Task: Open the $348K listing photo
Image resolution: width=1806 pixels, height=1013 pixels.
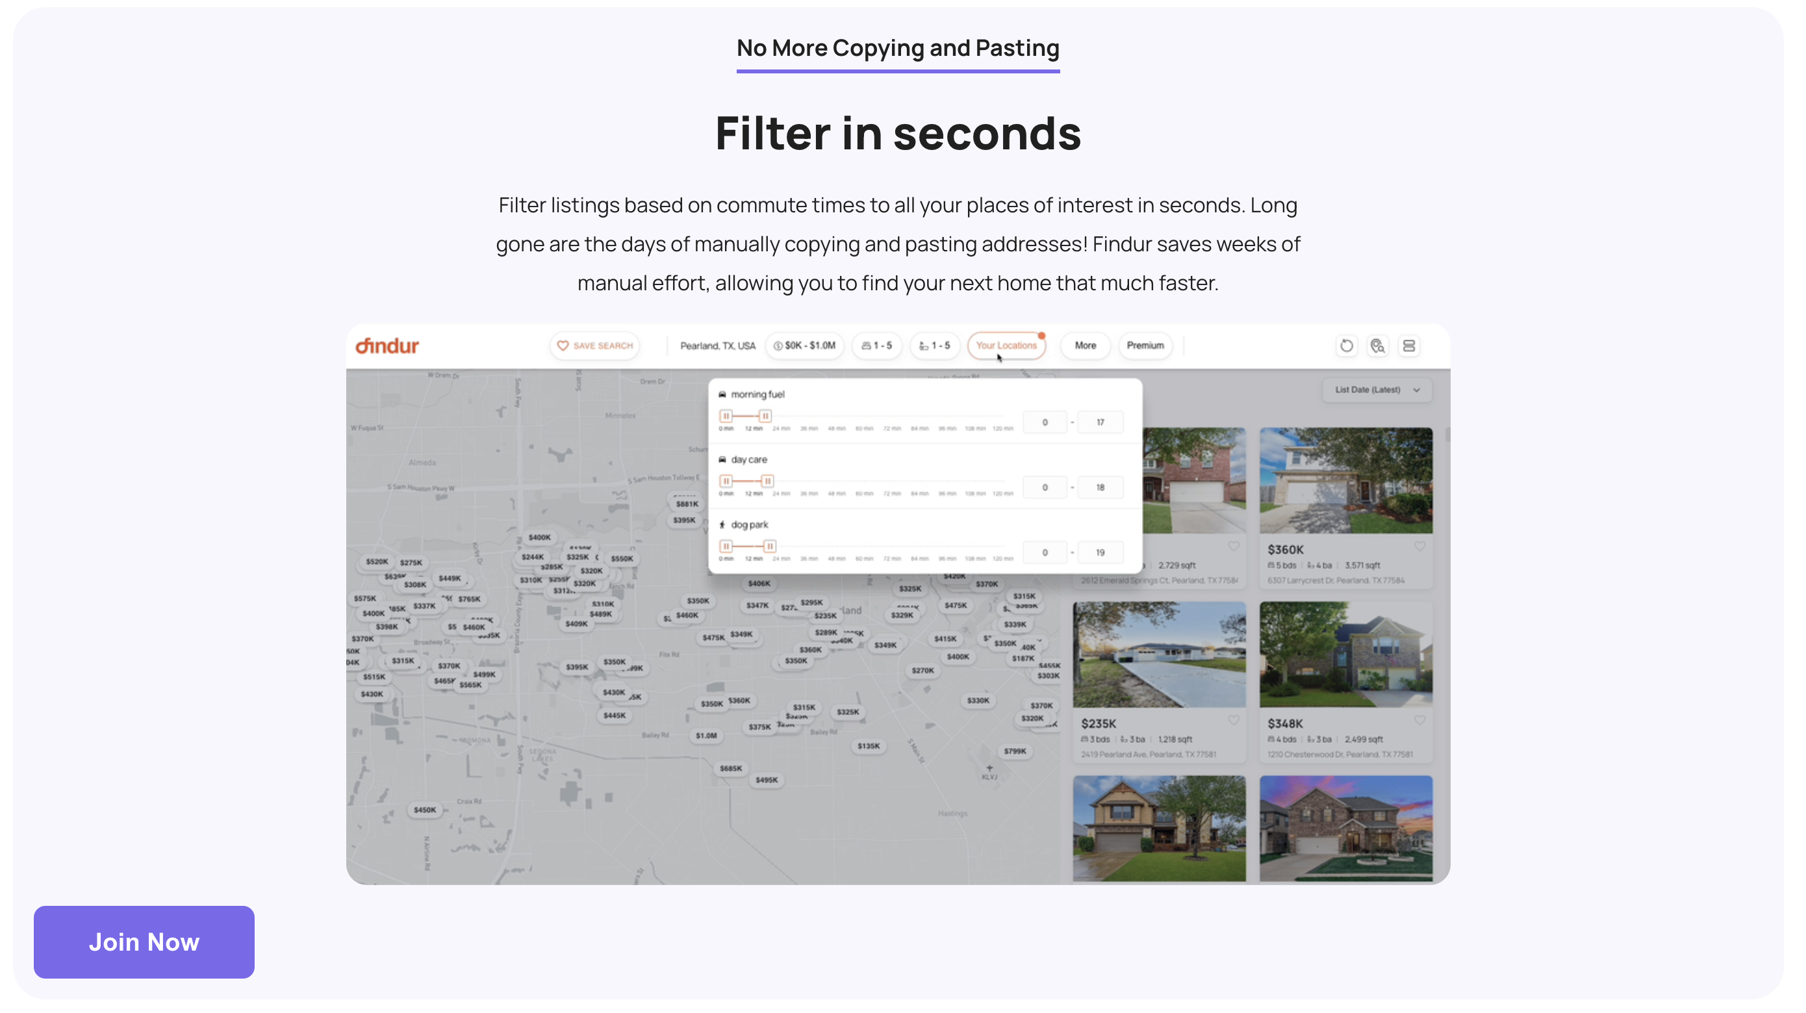Action: [x=1346, y=654]
